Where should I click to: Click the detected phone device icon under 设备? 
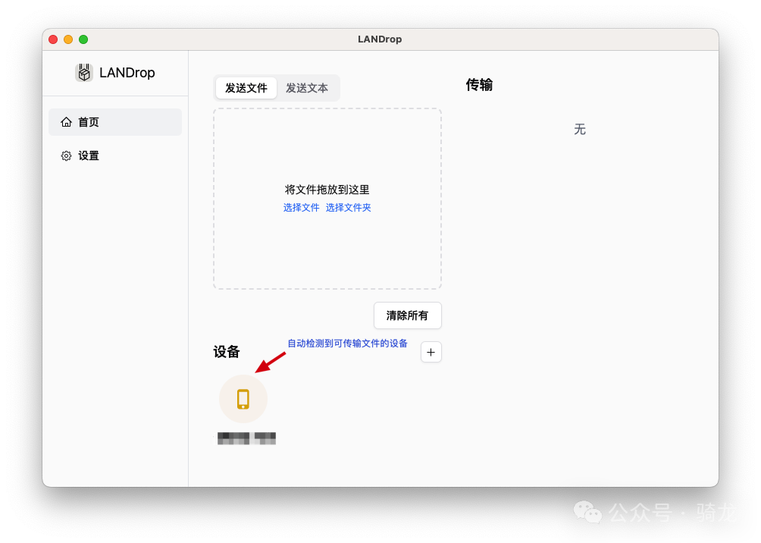pyautogui.click(x=243, y=398)
